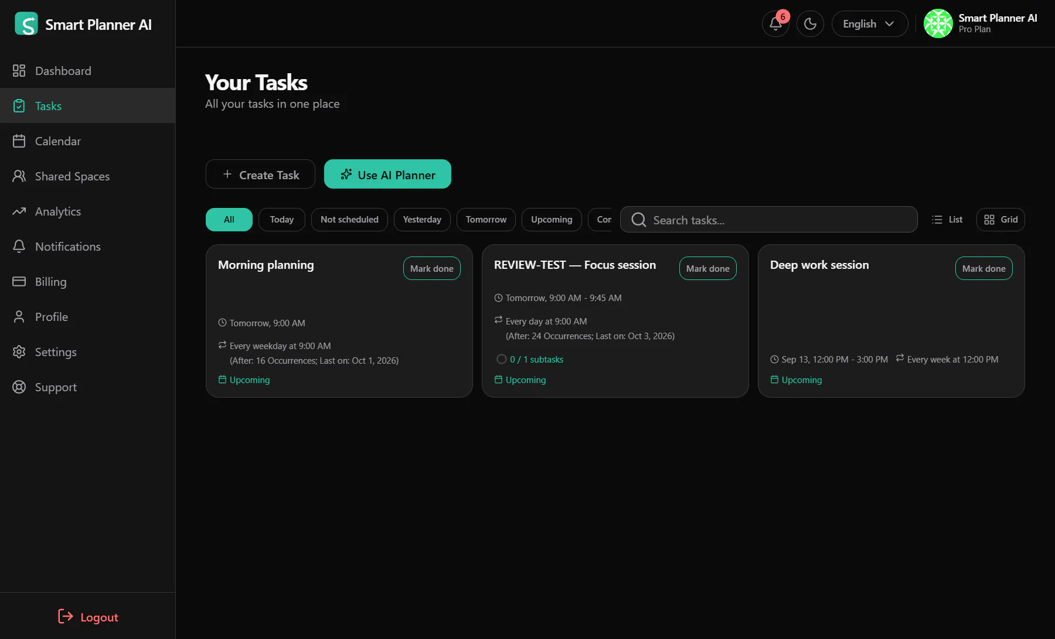Image resolution: width=1055 pixels, height=639 pixels.
Task: Open Dashboard from the sidebar
Action: (x=88, y=71)
